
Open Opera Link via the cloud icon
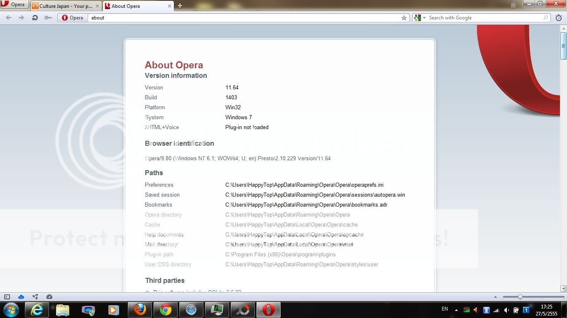(21, 297)
